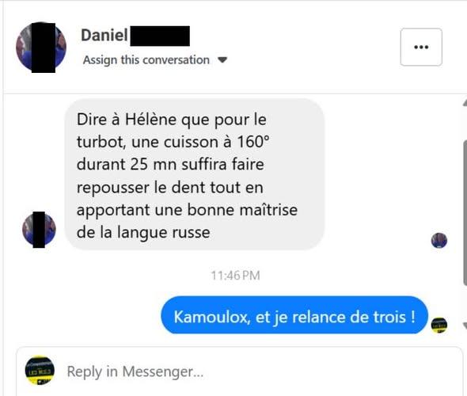Click the scroll-down arrow of chat
The height and width of the screenshot is (396, 467).
465,326
